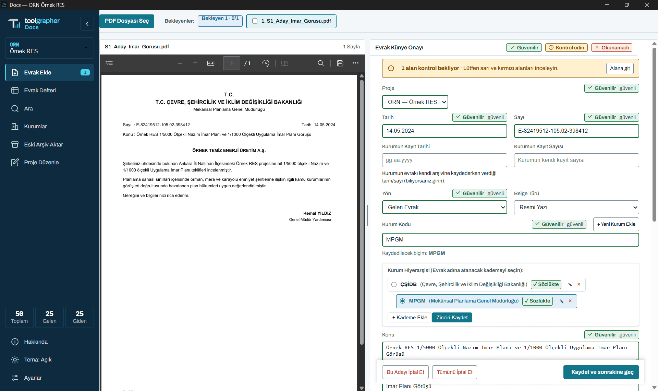Zoom in the PDF with plus icon

click(x=195, y=63)
